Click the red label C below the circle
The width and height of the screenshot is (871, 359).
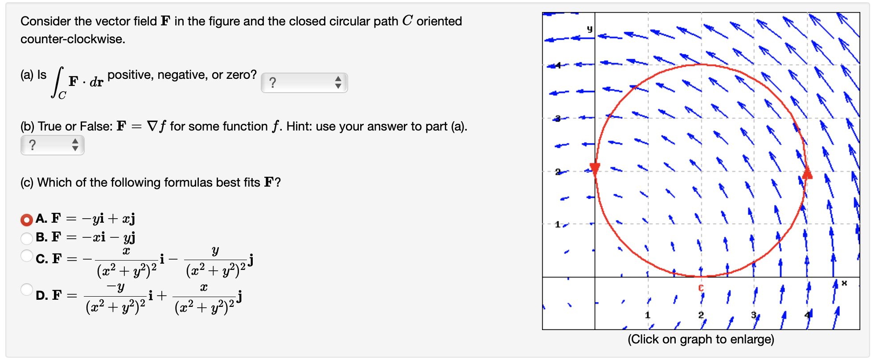(701, 289)
